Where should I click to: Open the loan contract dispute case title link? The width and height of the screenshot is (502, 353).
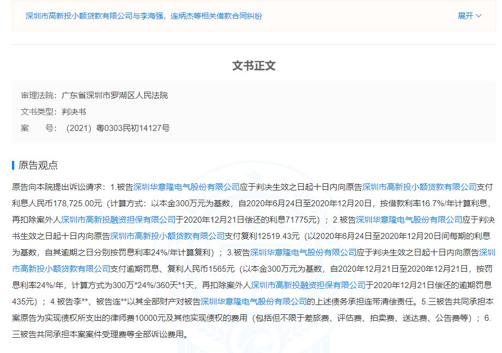tap(144, 16)
